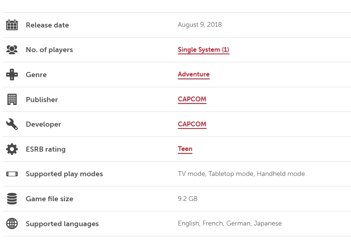The height and width of the screenshot is (245, 351).
Task: Click the English, French, German, Japanese text
Action: (x=230, y=223)
